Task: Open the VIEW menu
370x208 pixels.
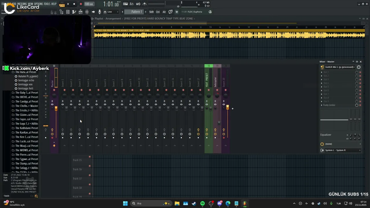Action: tap(30, 4)
